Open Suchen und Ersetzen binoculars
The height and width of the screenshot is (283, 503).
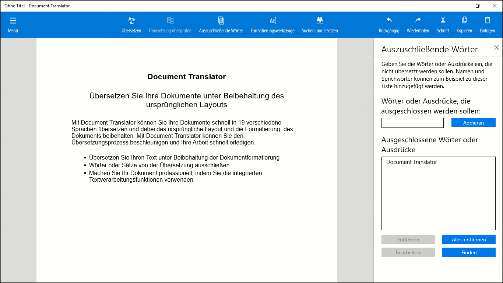point(320,21)
